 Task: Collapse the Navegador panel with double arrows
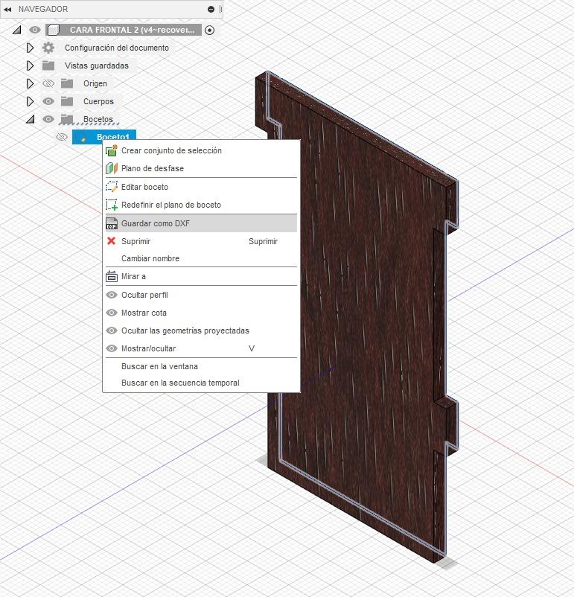[x=7, y=9]
